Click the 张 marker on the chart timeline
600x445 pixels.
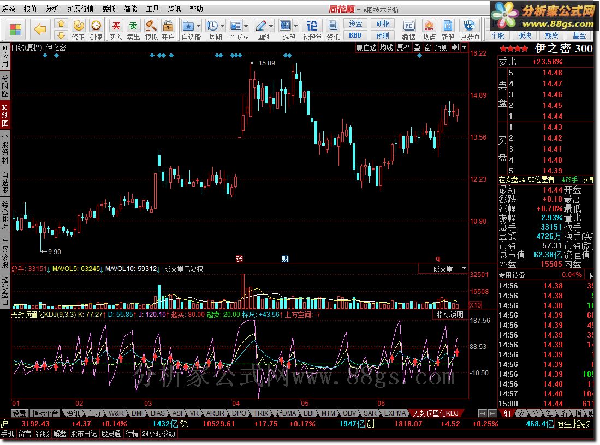pos(239,259)
